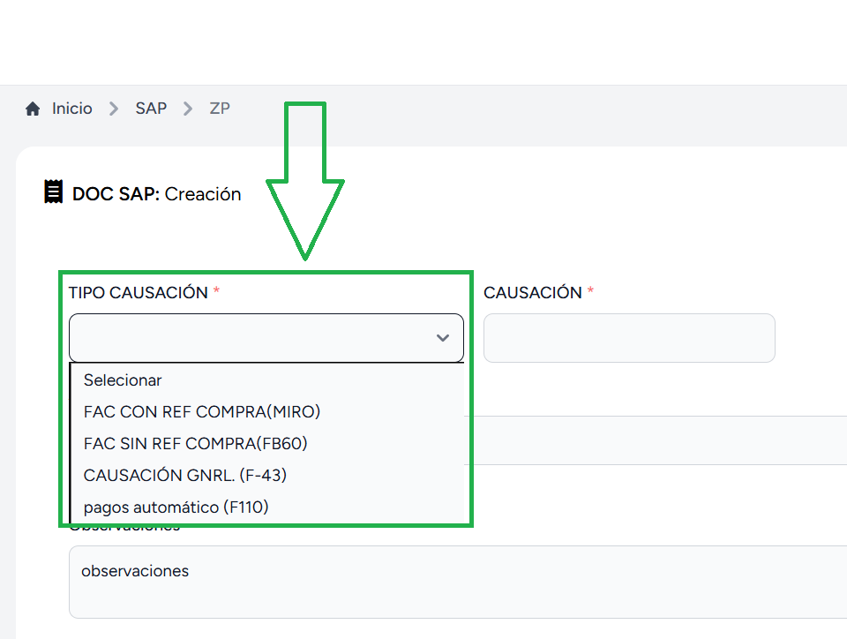This screenshot has width=847, height=639.
Task: Go to Inicio via breadcrumb link
Action: [71, 109]
